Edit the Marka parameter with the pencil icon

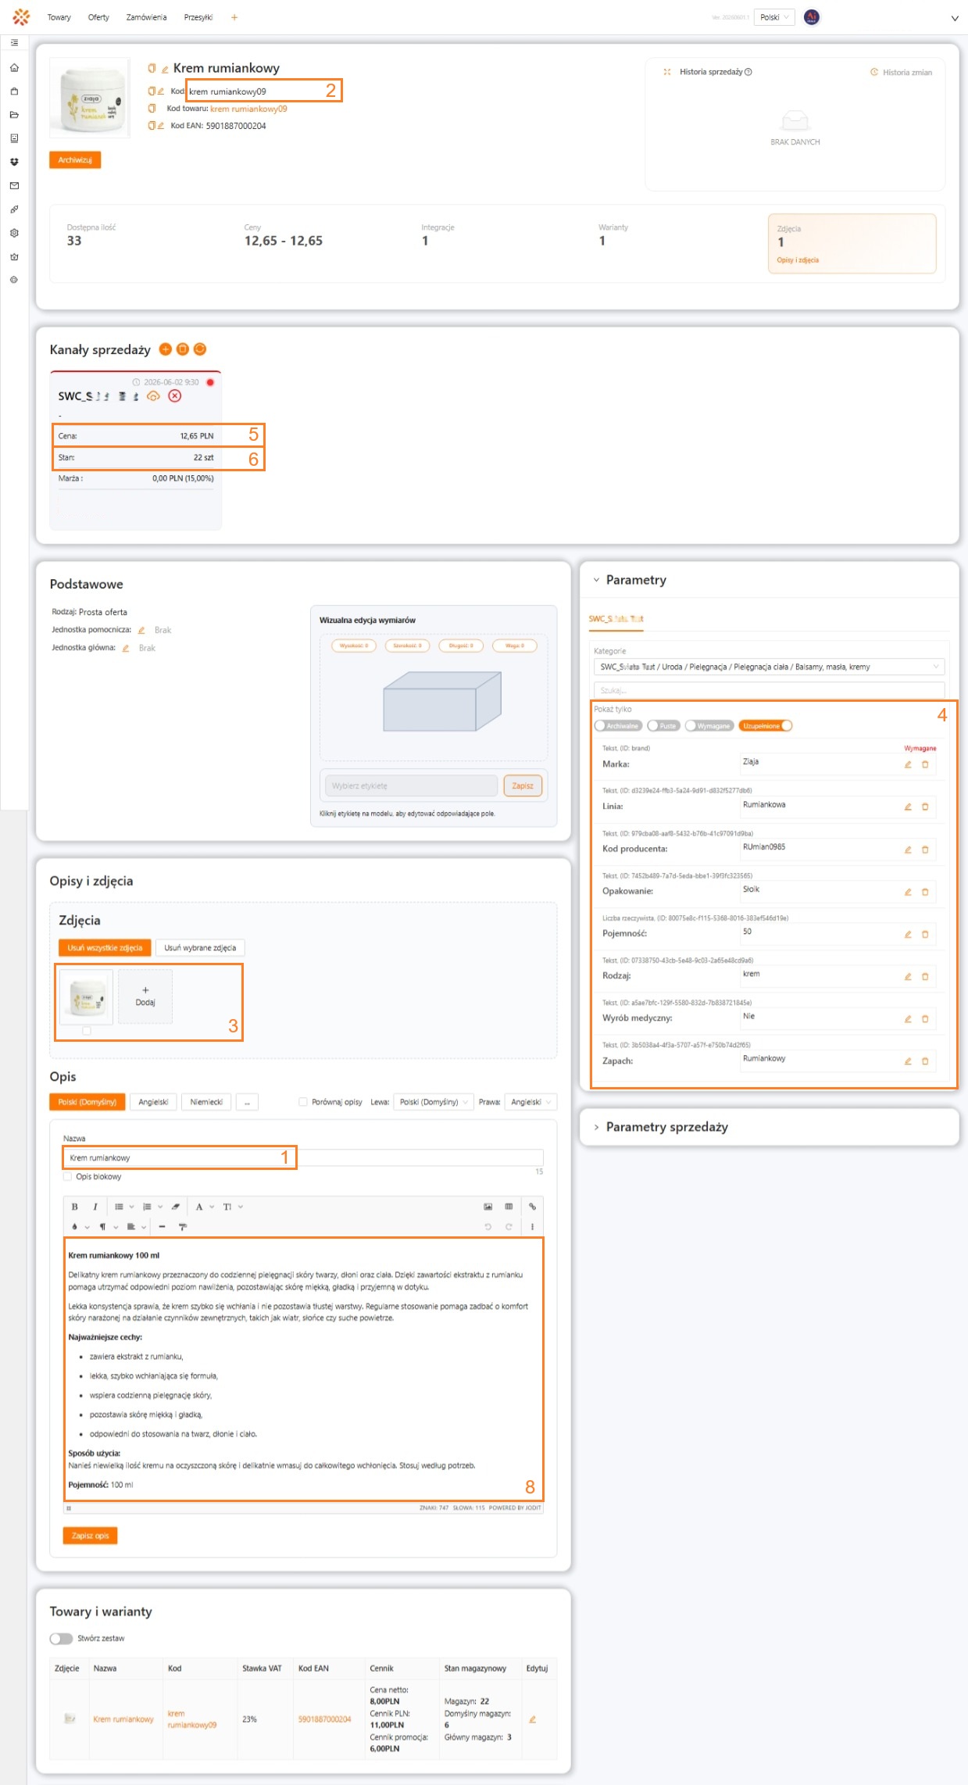pos(908,764)
